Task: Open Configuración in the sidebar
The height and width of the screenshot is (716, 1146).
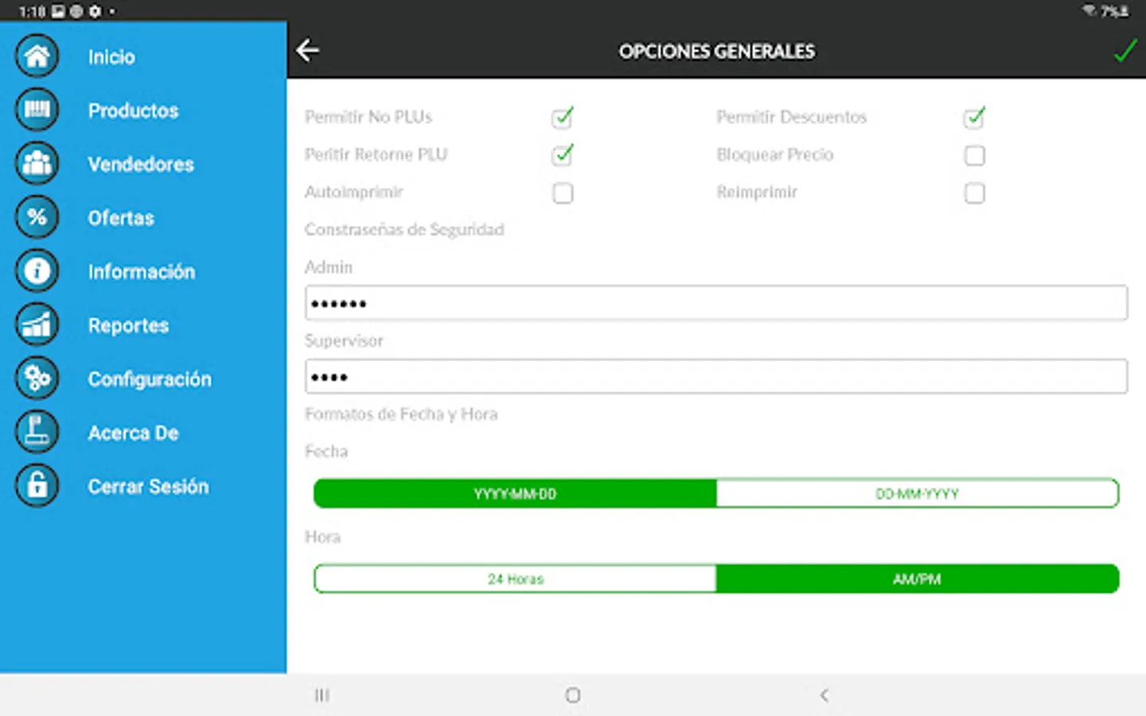Action: [150, 379]
